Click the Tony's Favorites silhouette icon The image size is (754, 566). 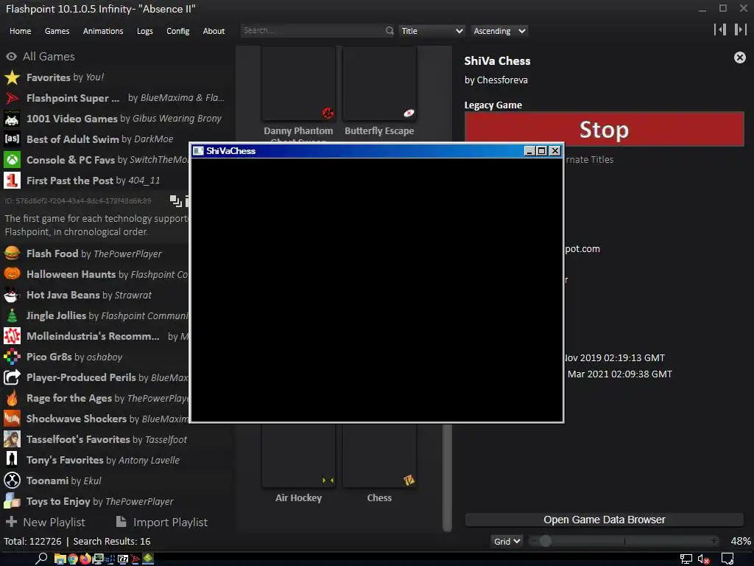(x=12, y=460)
